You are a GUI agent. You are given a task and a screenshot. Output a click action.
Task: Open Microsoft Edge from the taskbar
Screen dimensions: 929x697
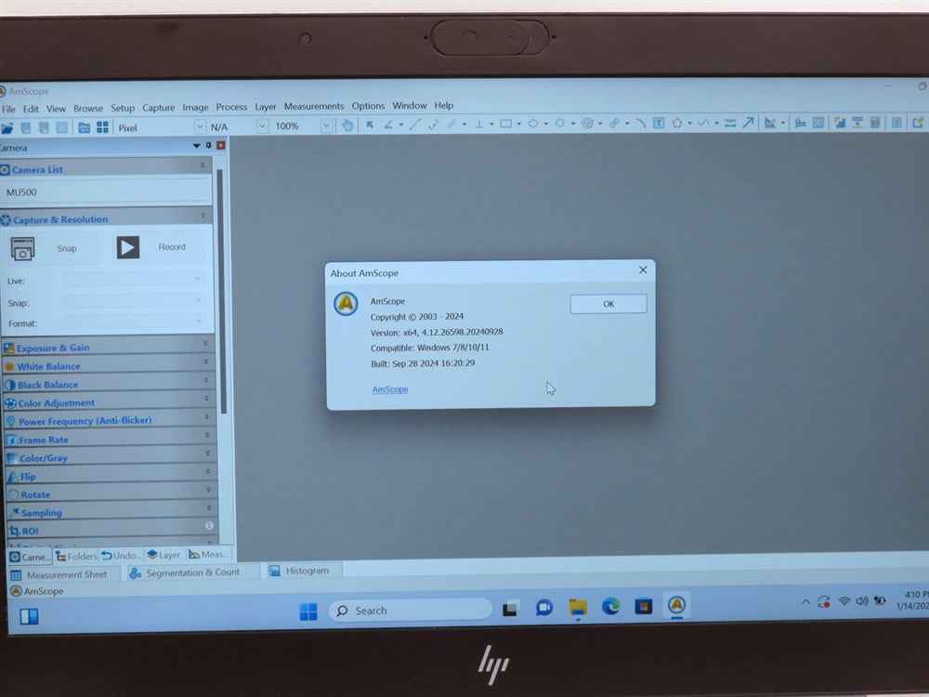610,606
